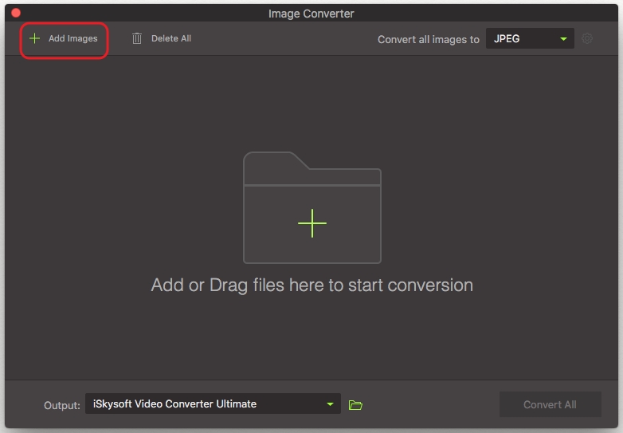Close the Image Converter window
This screenshot has width=623, height=433.
(x=16, y=13)
